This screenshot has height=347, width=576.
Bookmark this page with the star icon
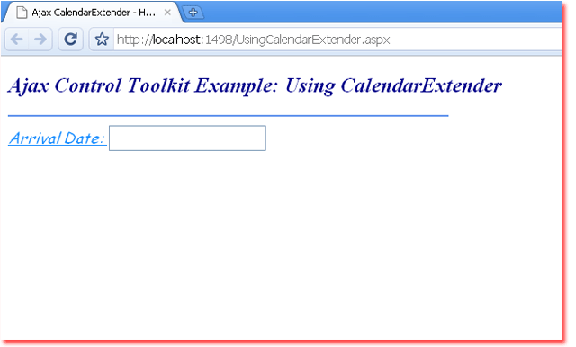tap(102, 39)
